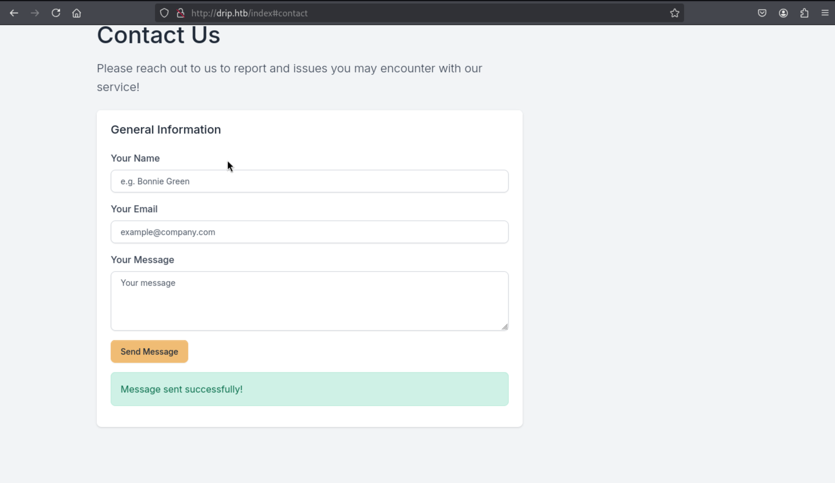Open the extensions puzzle icon
Image resolution: width=835 pixels, height=483 pixels.
click(x=804, y=13)
